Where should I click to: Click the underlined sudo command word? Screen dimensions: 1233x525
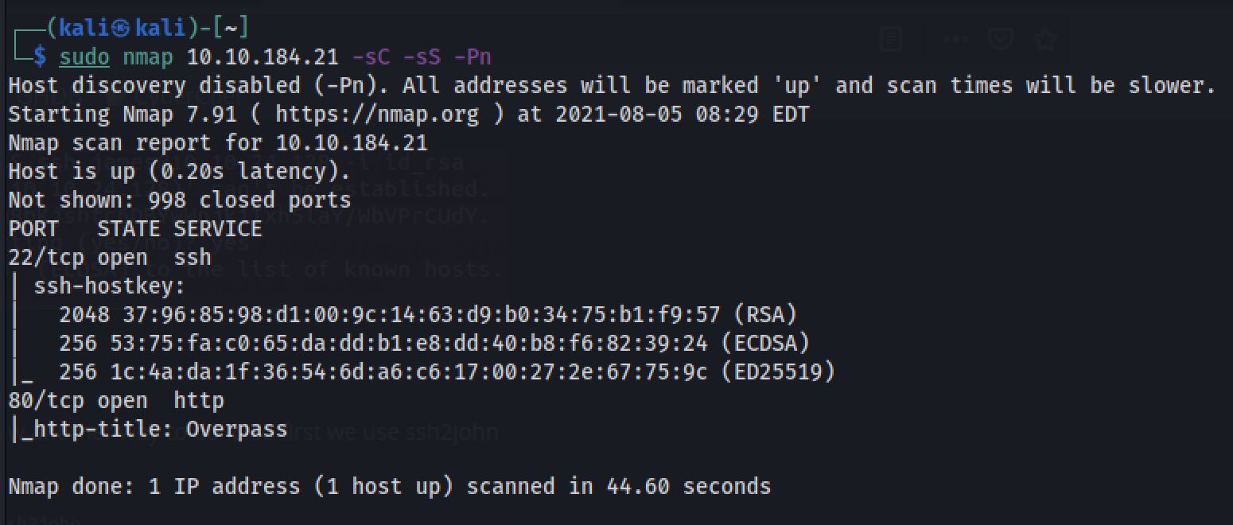[84, 57]
